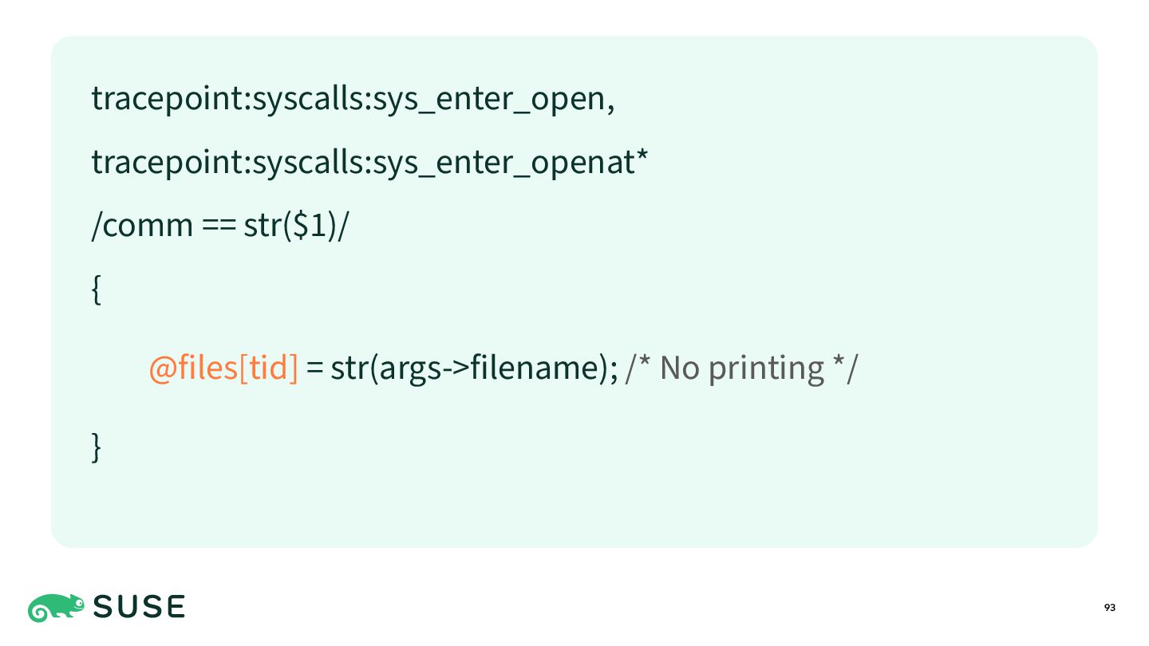Click the orange @files[tid] map text

[x=223, y=368]
